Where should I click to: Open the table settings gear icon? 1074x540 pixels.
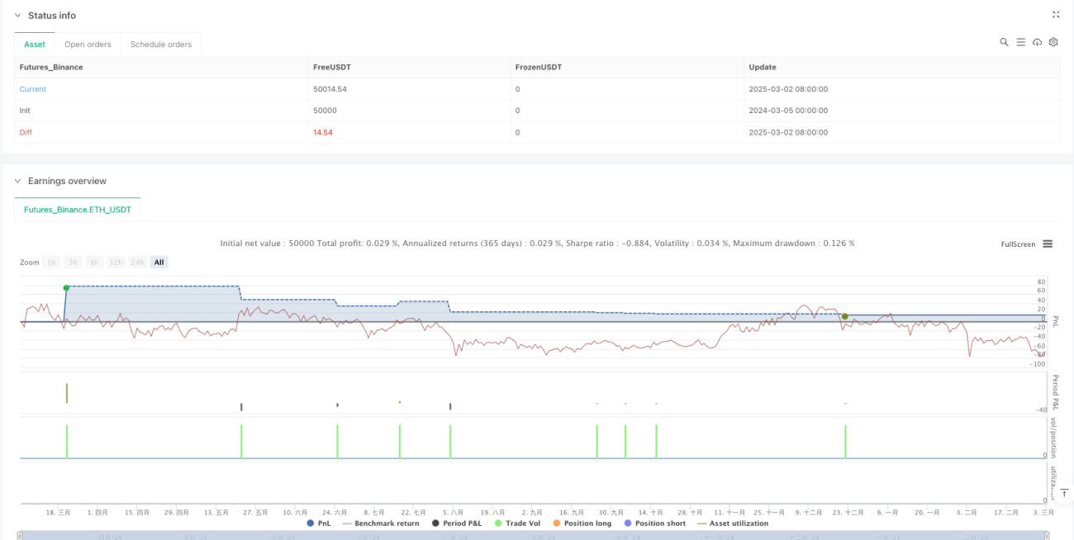1053,42
